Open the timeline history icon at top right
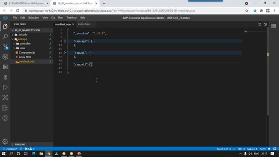The width and height of the screenshot is (279, 157). pos(265,24)
